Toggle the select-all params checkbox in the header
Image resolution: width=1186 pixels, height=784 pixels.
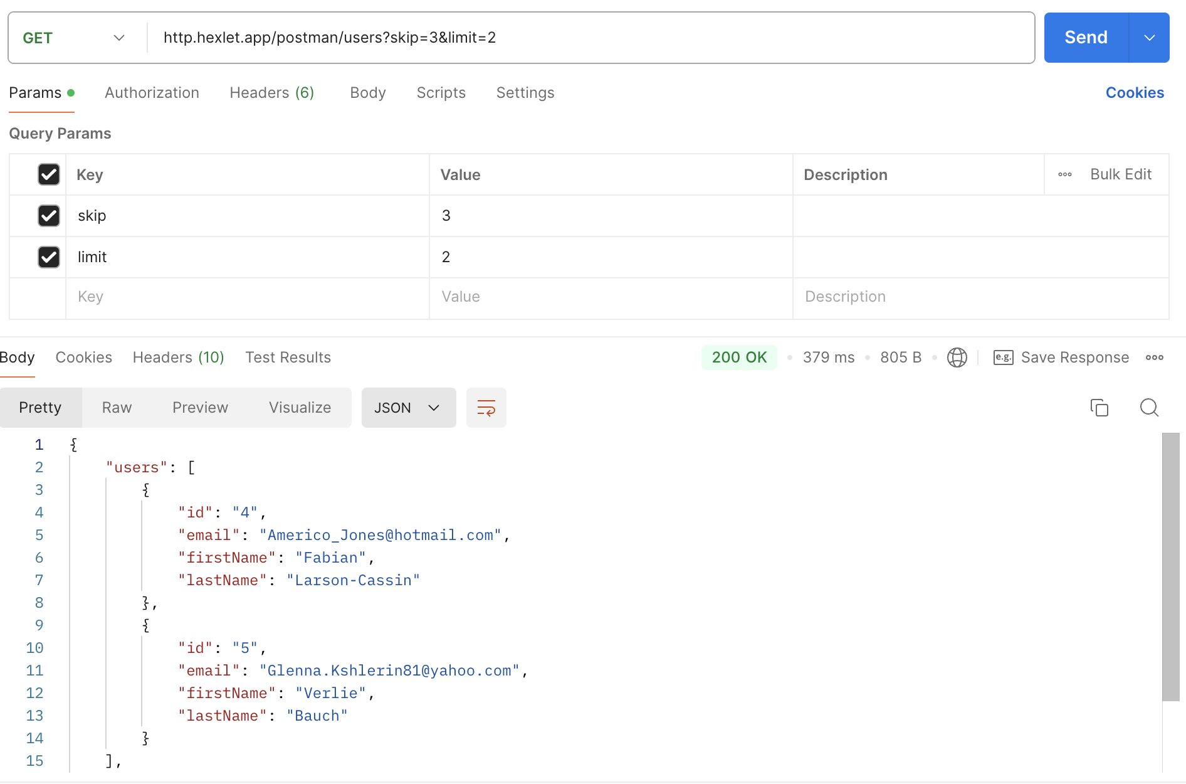tap(49, 174)
